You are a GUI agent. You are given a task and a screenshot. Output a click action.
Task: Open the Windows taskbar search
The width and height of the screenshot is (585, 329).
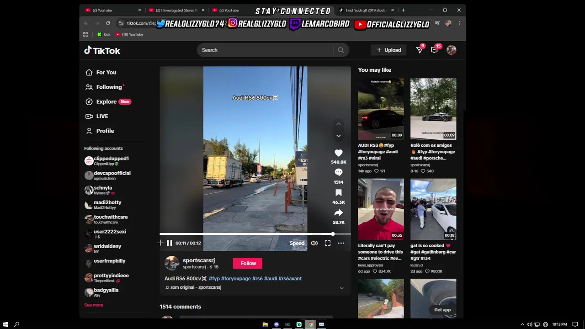coord(17,324)
